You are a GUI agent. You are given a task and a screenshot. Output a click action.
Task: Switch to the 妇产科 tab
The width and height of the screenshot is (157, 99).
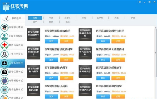point(100,18)
